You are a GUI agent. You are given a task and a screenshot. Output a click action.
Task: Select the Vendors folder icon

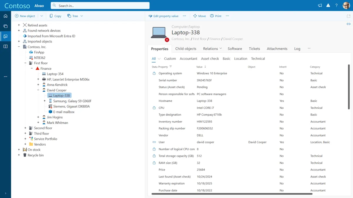(31, 144)
